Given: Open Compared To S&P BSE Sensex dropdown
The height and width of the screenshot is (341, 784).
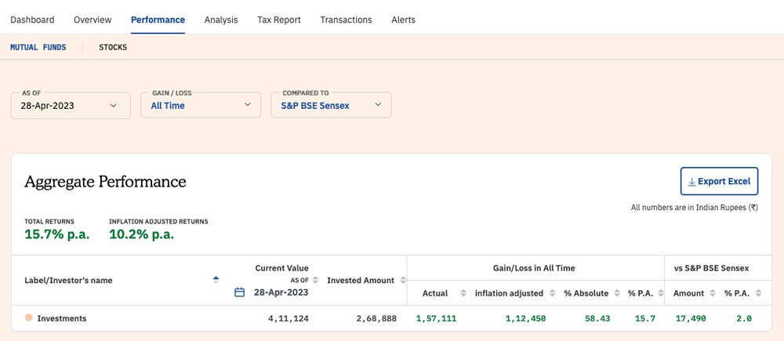Looking at the screenshot, I should click(x=330, y=104).
